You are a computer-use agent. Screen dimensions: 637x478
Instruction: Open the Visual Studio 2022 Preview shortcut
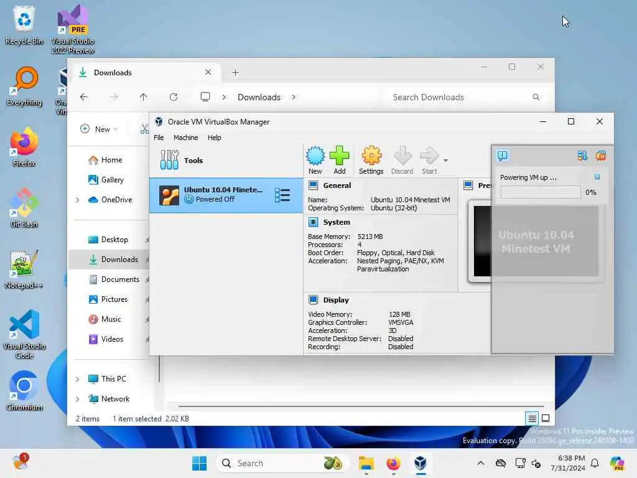(73, 29)
